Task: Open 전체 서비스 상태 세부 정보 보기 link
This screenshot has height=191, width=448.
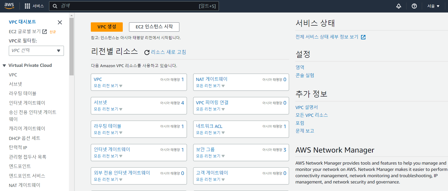Action: pyautogui.click(x=327, y=37)
